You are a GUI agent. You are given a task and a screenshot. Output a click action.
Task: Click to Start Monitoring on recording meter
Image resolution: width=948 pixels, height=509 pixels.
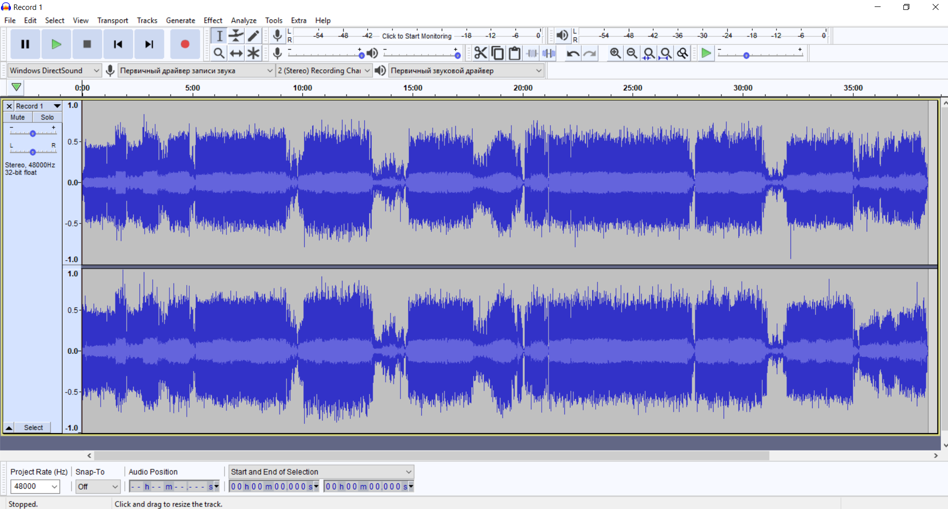point(417,36)
